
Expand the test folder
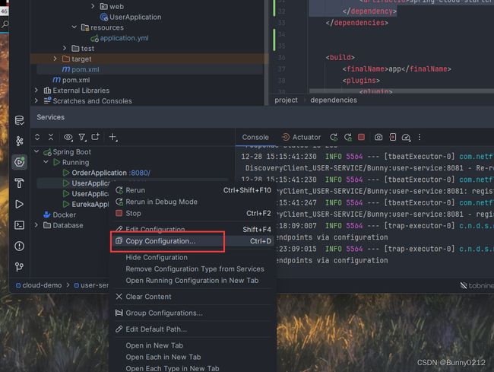(x=65, y=48)
